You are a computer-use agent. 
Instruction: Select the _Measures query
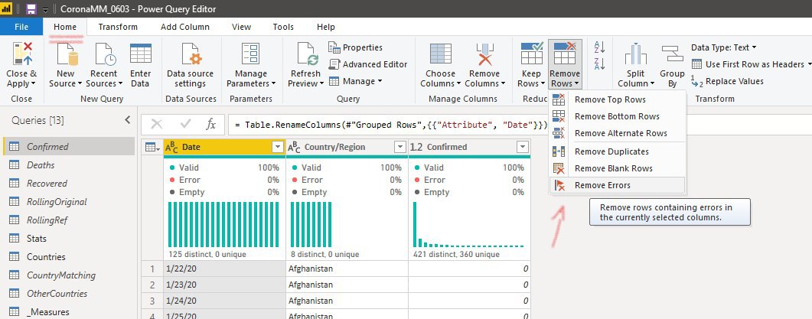(69, 312)
